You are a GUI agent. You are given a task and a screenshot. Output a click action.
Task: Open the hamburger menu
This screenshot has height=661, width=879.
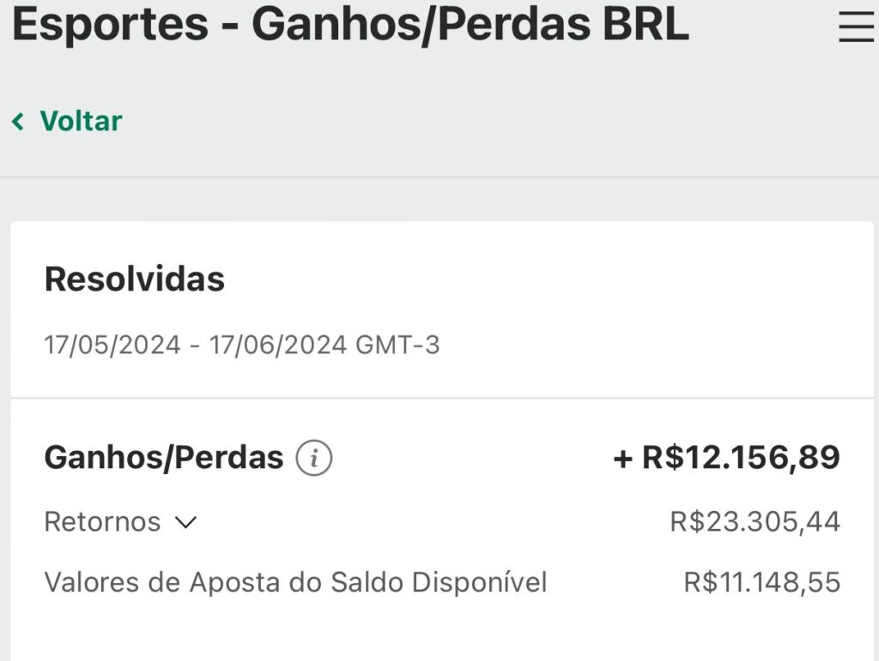(x=856, y=27)
